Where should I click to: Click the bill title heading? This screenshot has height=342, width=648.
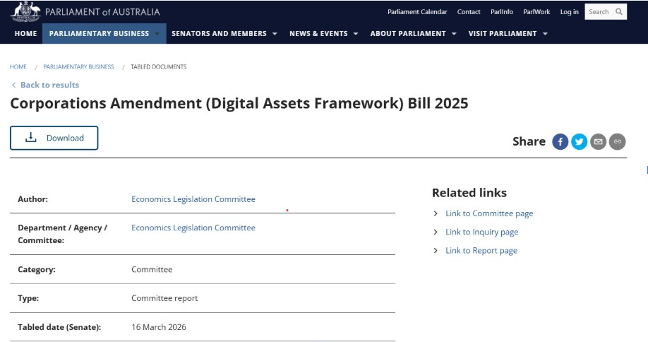tap(239, 103)
